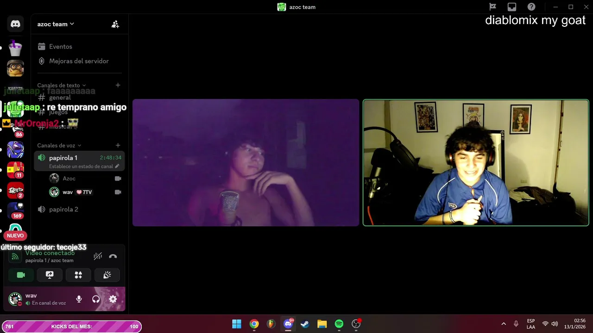The image size is (593, 333).
Task: Open Discord home direct messages
Action: click(15, 24)
